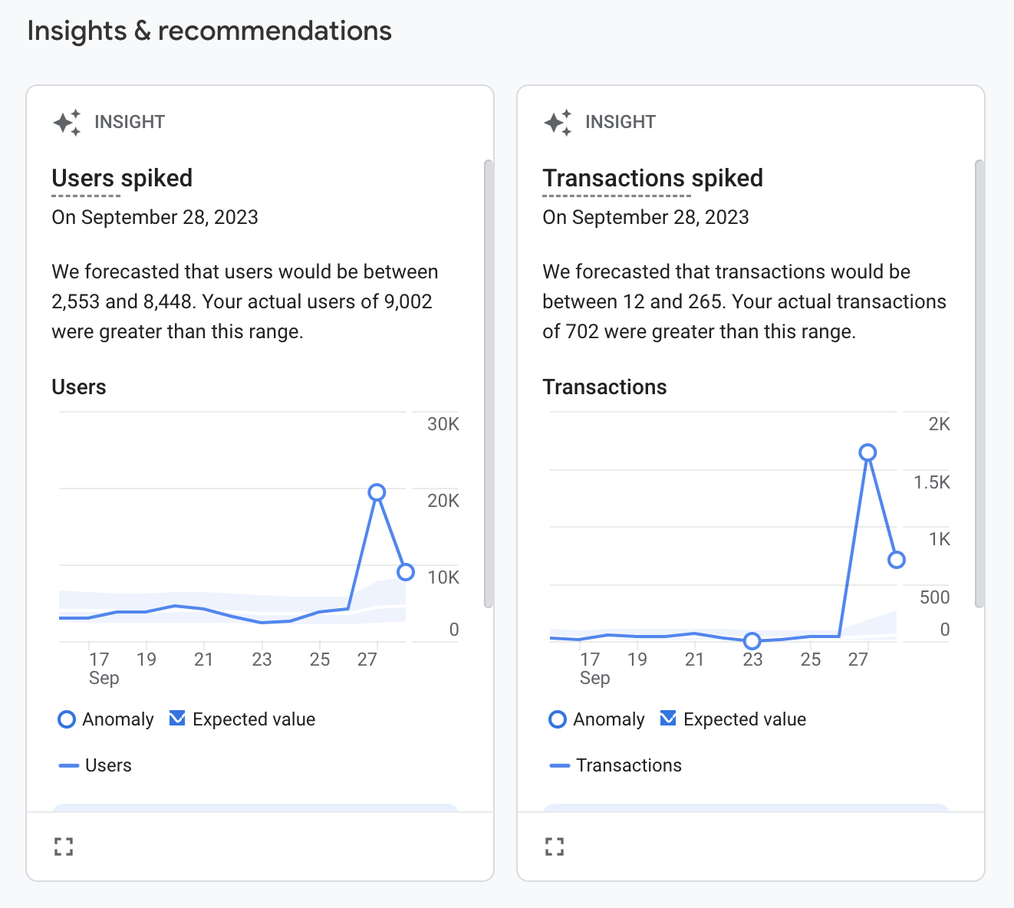Click the sparkle Insight icon on Users card
Viewport: 1014px width, 908px height.
67,122
